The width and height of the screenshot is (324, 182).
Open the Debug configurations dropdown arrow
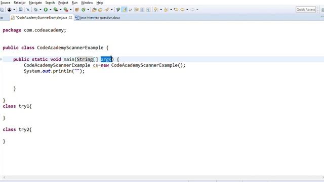pyautogui.click(x=40, y=10)
